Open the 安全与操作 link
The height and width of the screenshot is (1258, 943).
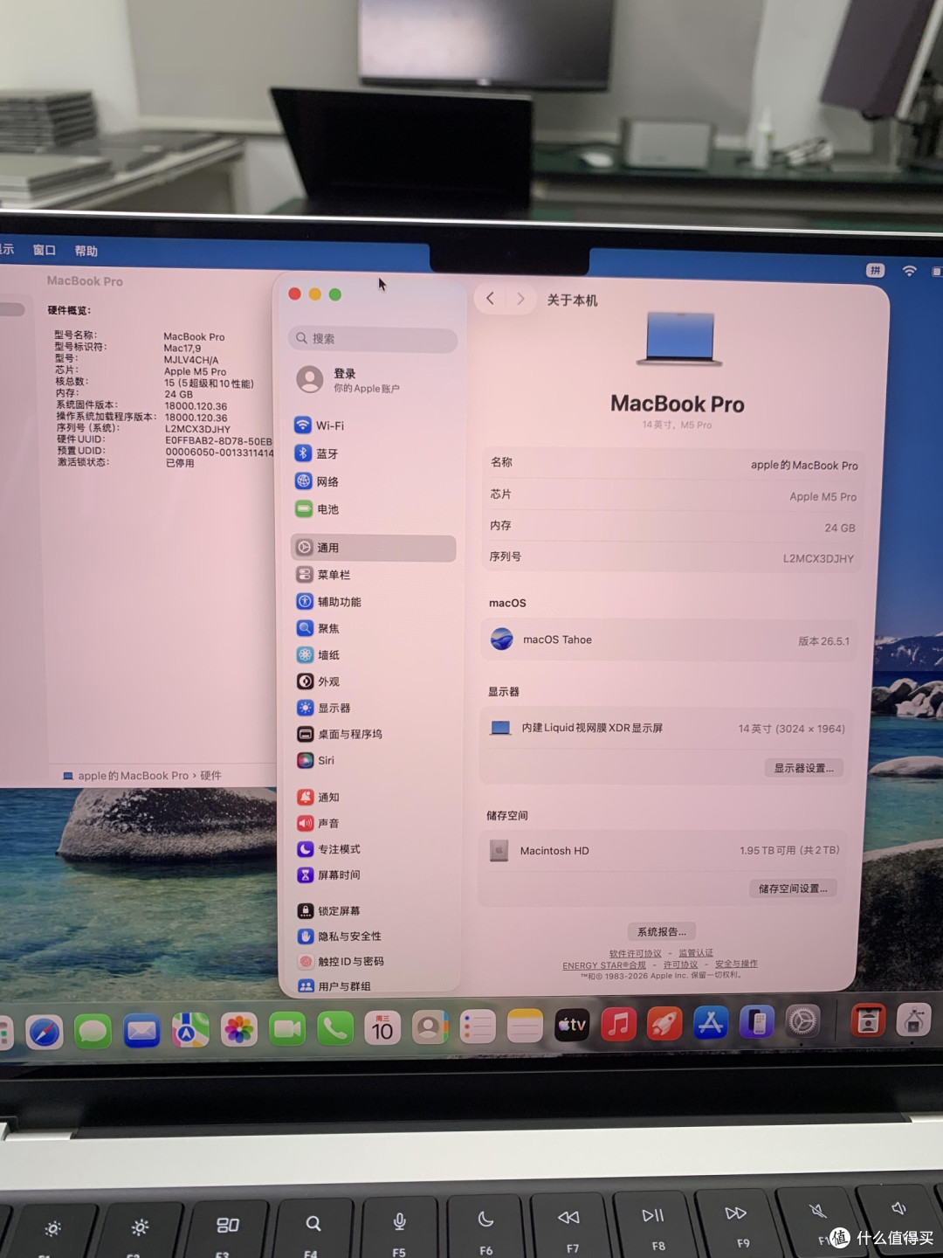[736, 964]
